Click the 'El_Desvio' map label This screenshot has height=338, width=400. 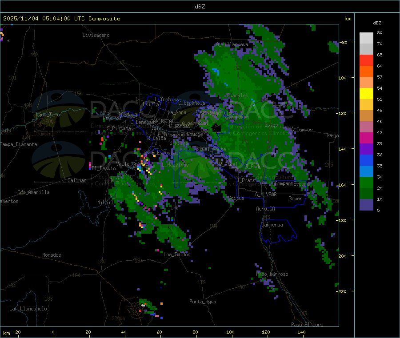pyautogui.click(x=104, y=168)
